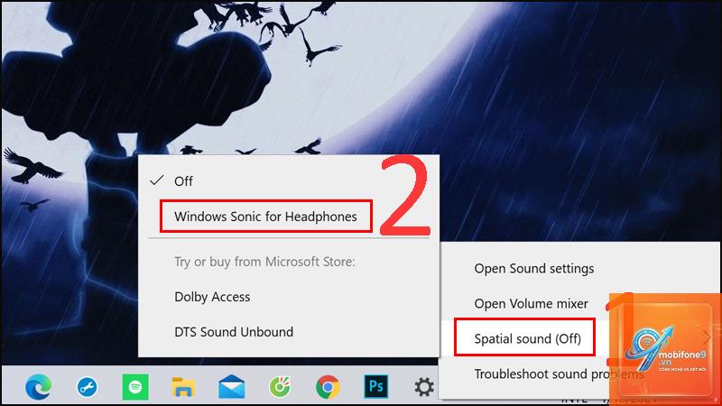This screenshot has height=406, width=722.
Task: Open the Mail app envelope icon
Action: (232, 387)
